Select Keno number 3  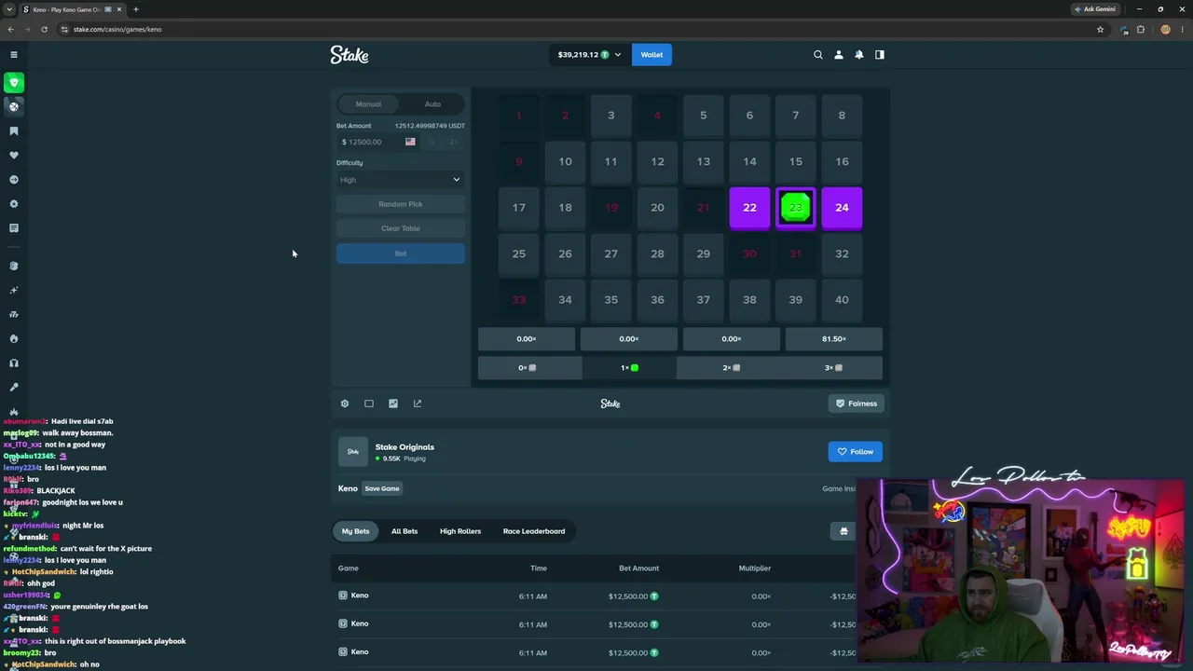tap(611, 116)
